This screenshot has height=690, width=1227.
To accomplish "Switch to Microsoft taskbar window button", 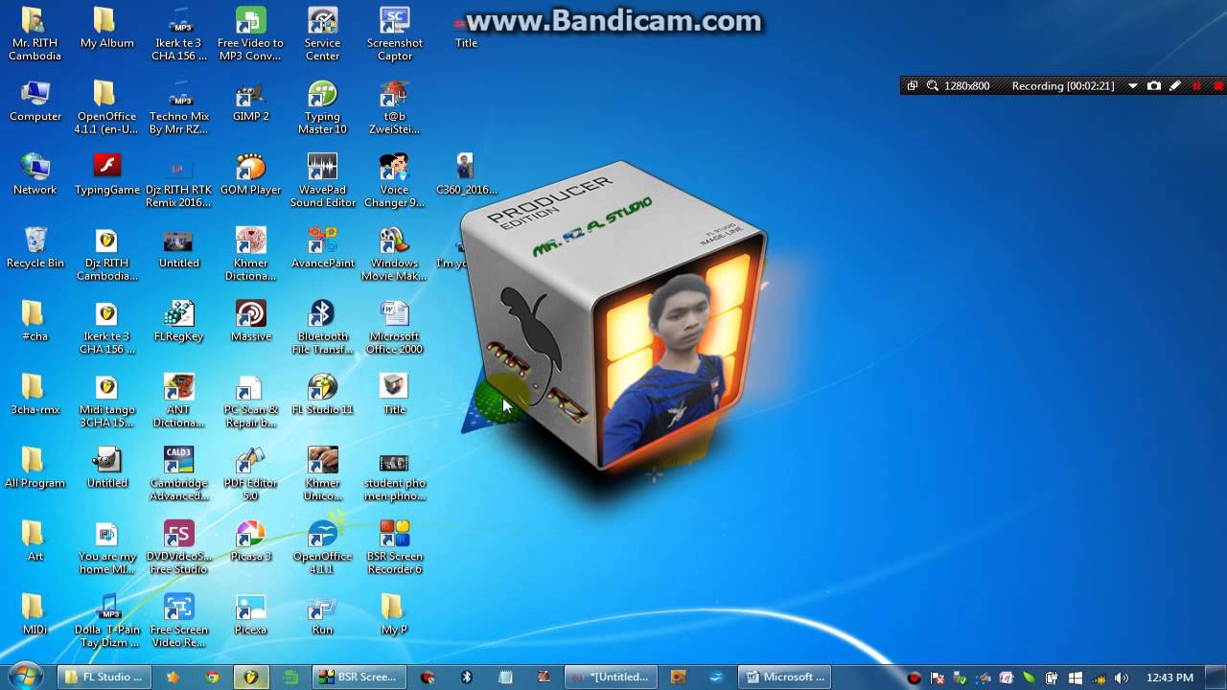I will coord(785,677).
